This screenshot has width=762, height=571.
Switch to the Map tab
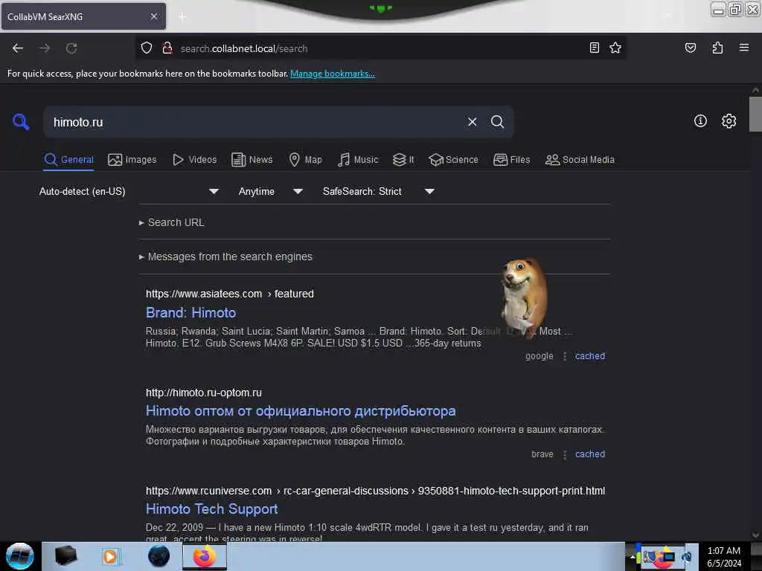point(305,160)
